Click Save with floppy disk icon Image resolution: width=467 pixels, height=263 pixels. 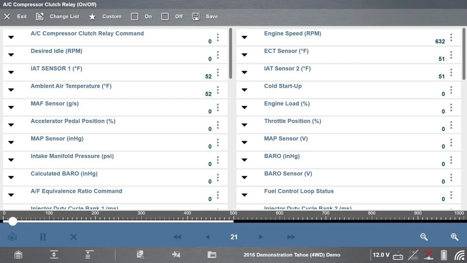coord(205,17)
